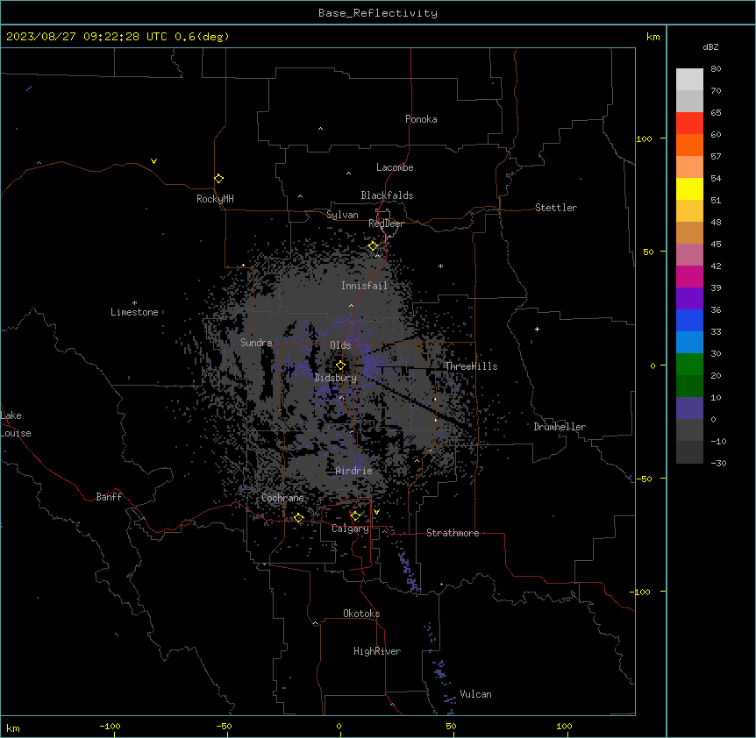Select the yellow diamond marker above Didsbury
Screen dimensions: 756x738
pyautogui.click(x=341, y=365)
